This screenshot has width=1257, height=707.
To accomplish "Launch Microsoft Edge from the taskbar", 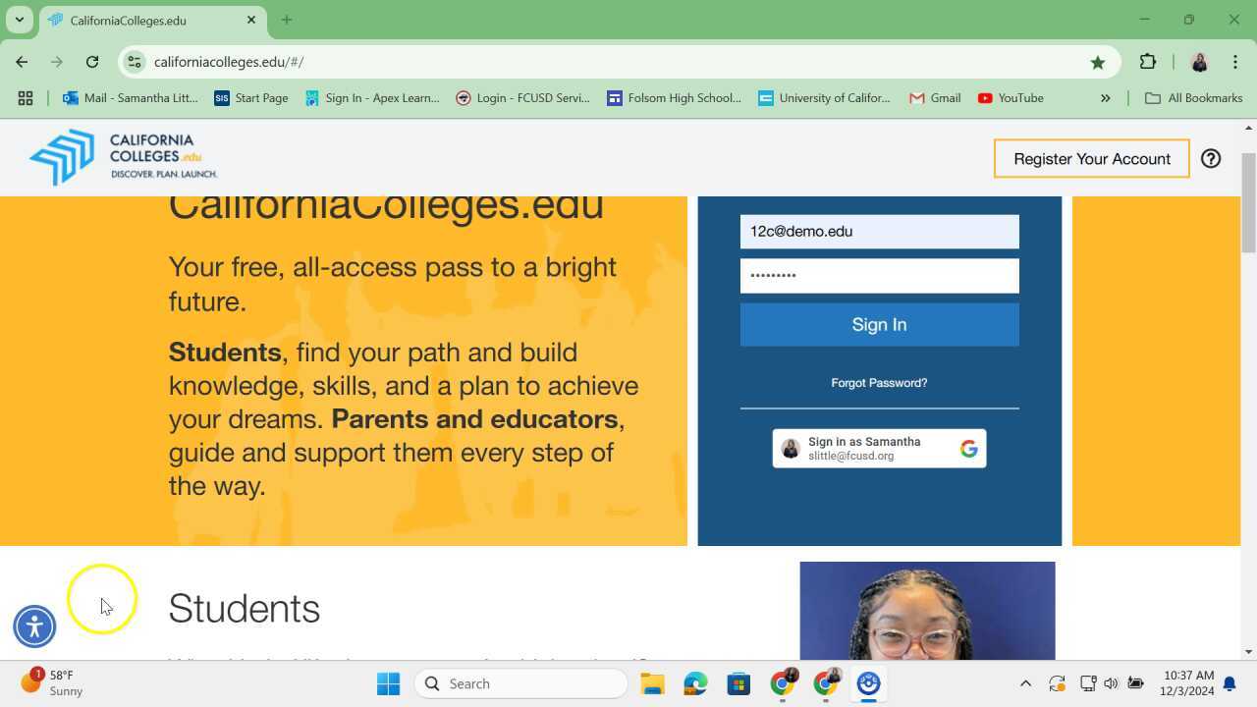I will point(695,683).
